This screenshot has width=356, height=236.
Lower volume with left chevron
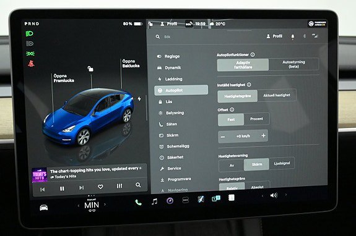coord(263,195)
